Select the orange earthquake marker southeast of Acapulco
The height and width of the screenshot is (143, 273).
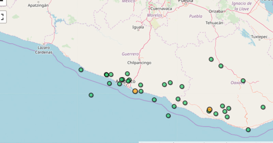135,91
